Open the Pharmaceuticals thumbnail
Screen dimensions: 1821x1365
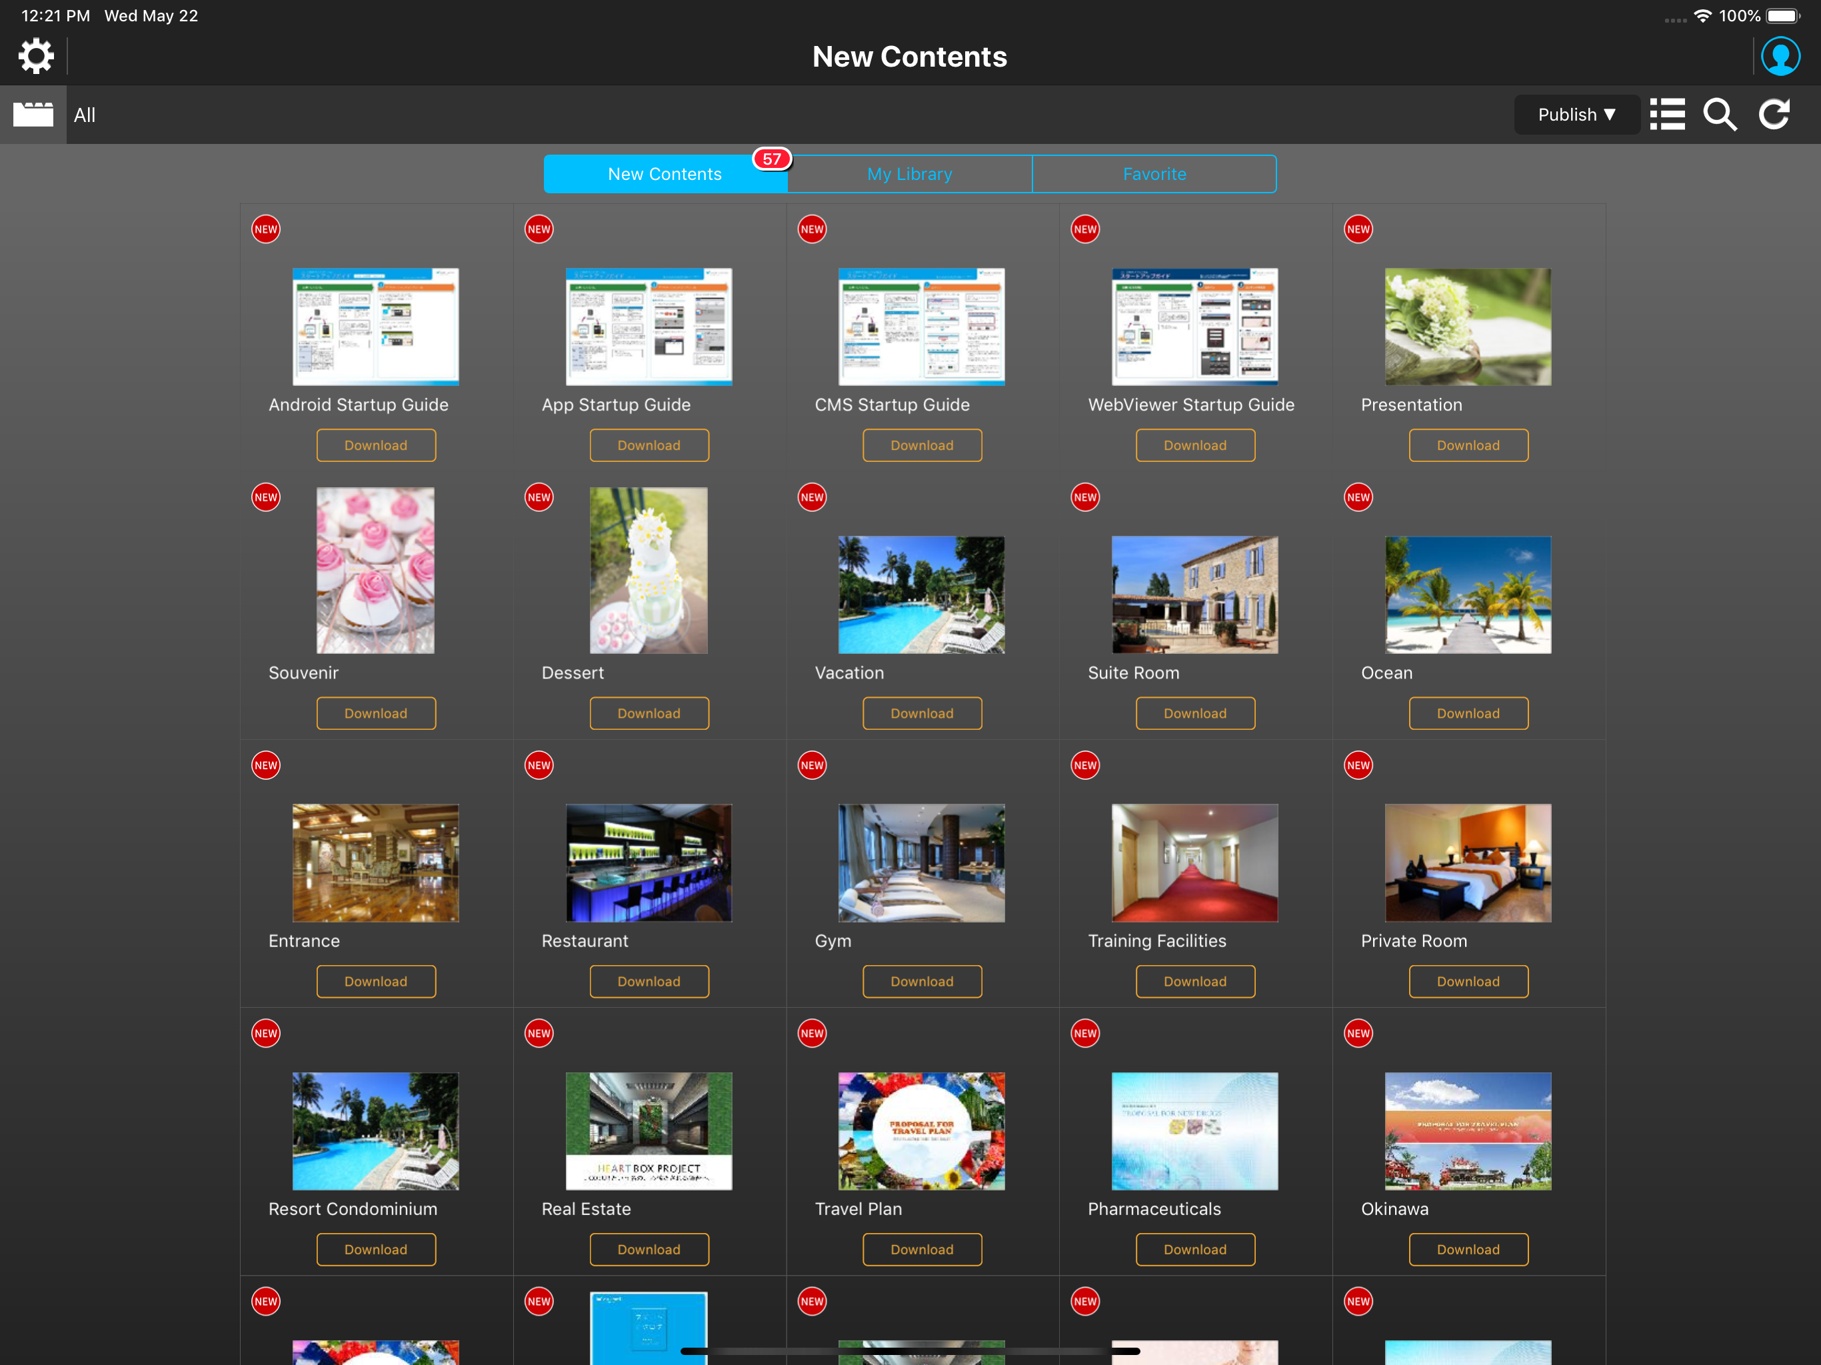click(x=1194, y=1131)
